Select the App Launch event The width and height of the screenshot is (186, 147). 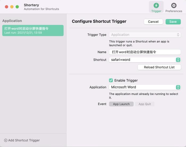click(121, 104)
